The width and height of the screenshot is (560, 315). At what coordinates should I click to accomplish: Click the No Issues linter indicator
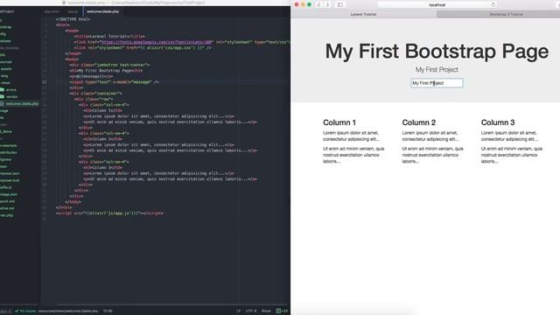(x=25, y=311)
